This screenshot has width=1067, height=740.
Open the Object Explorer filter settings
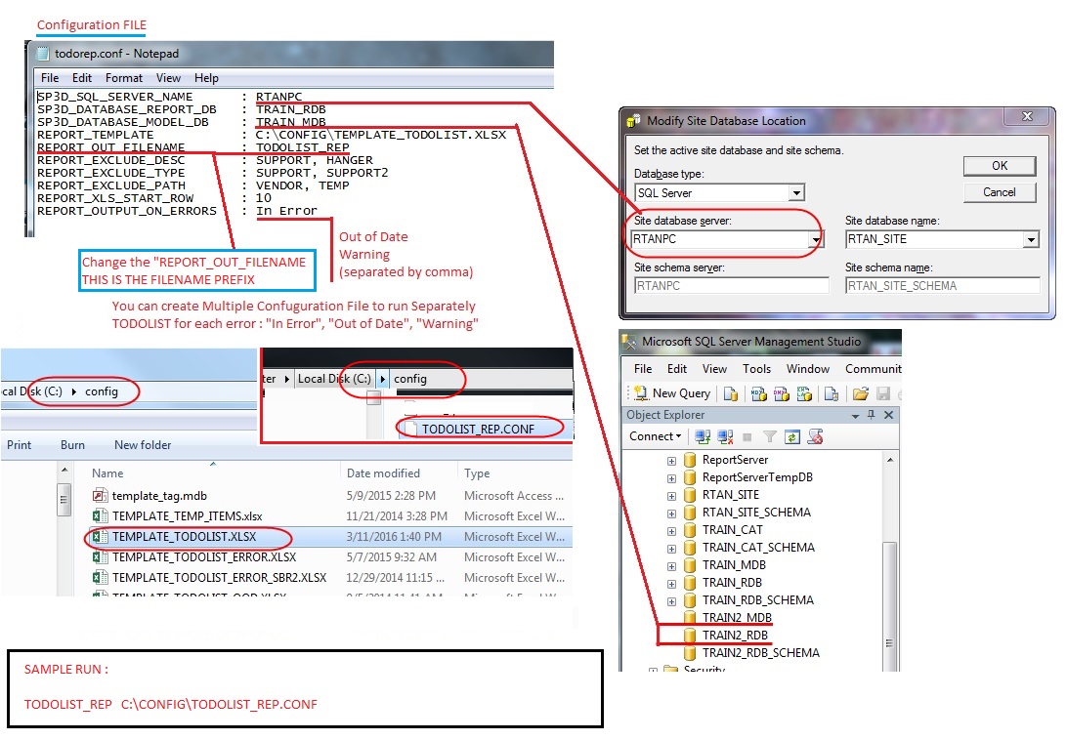coord(769,436)
